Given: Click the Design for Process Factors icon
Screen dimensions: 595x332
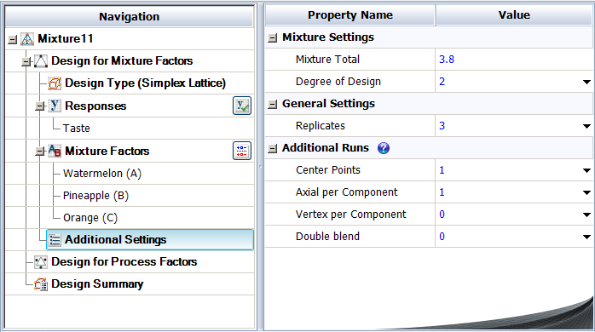Looking at the screenshot, I should [x=41, y=262].
